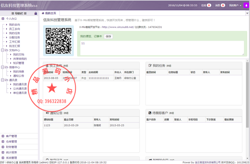
Task: Click the 信息中心 folder icon
Action: tap(7, 67)
